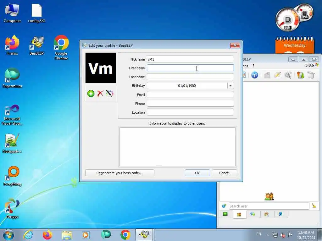Select the Firefox desktop shortcut
The image size is (322, 241).
12,46
